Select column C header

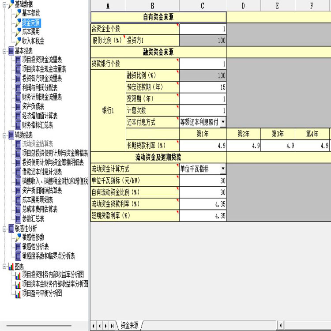[x=203, y=6]
